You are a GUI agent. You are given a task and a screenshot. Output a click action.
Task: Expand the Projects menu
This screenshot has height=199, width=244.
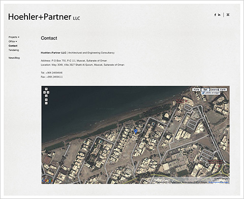[x=14, y=37]
